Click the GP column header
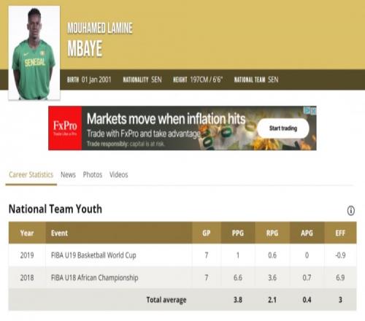The width and height of the screenshot is (365, 321). pyautogui.click(x=207, y=233)
